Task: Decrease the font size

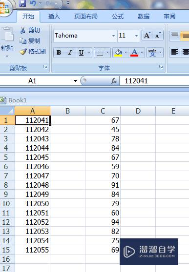Action: [x=158, y=36]
